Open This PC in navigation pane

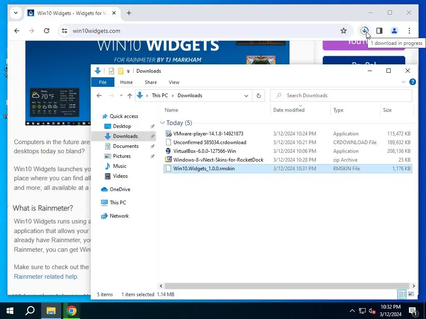118,203
